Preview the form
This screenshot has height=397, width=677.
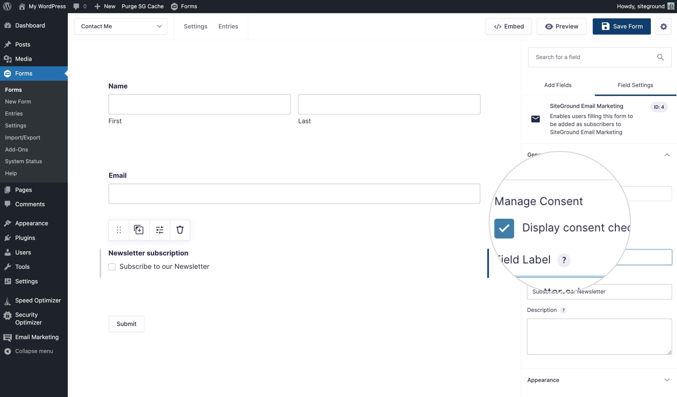click(561, 26)
